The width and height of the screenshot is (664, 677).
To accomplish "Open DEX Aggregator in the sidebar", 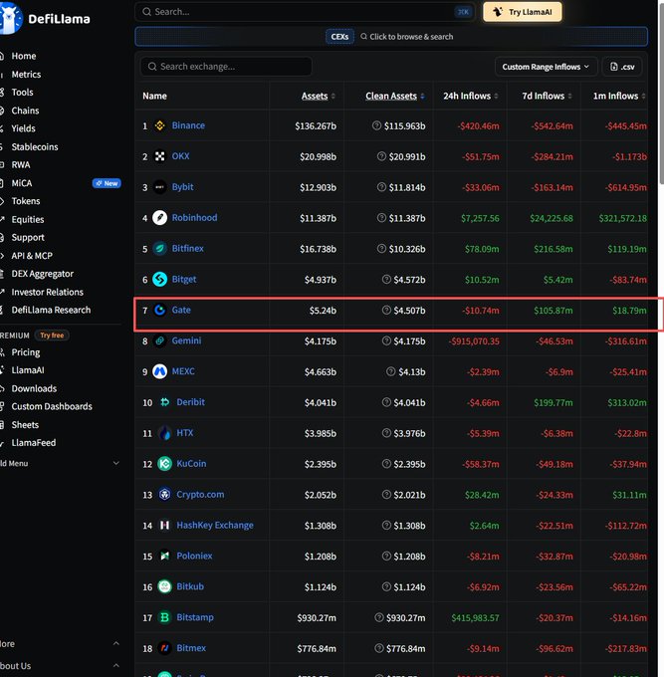I will pos(43,274).
